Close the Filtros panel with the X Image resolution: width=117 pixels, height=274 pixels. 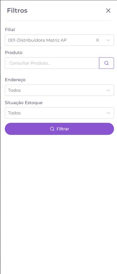(x=108, y=11)
